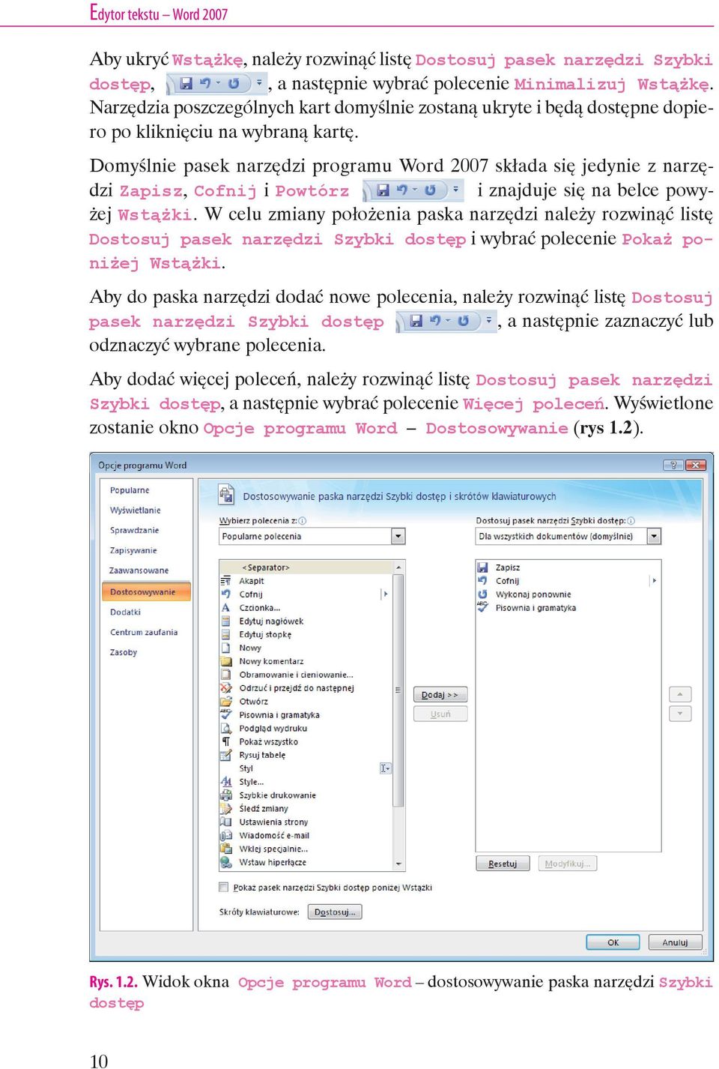Confirm with the OK button

[x=613, y=942]
